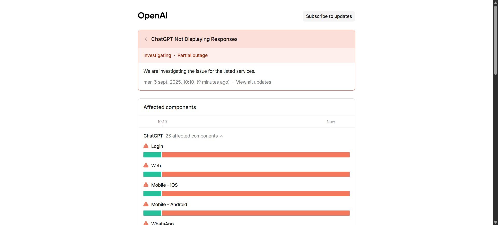Click the ChatGPT Not Displaying Responses title
This screenshot has height=225, width=498.
(195, 39)
